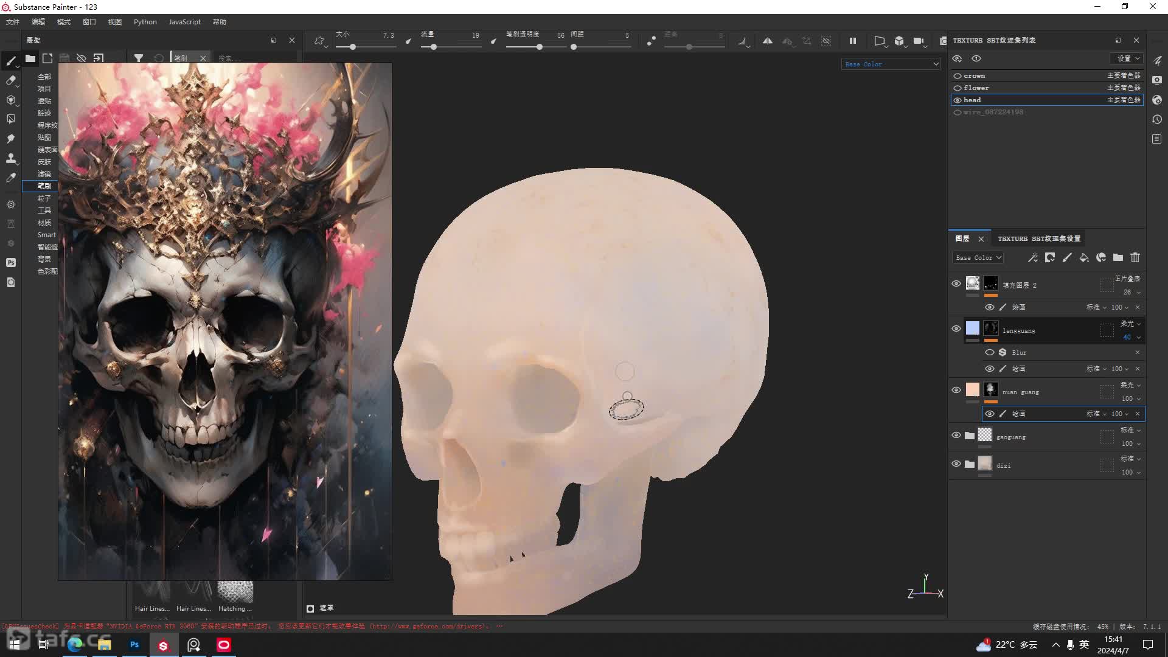Select the Paint brush tool in left toolbar
The image size is (1168, 657).
pos(10,60)
